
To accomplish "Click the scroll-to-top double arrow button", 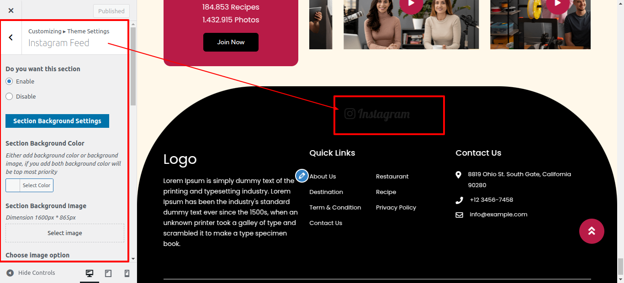I will (x=592, y=231).
